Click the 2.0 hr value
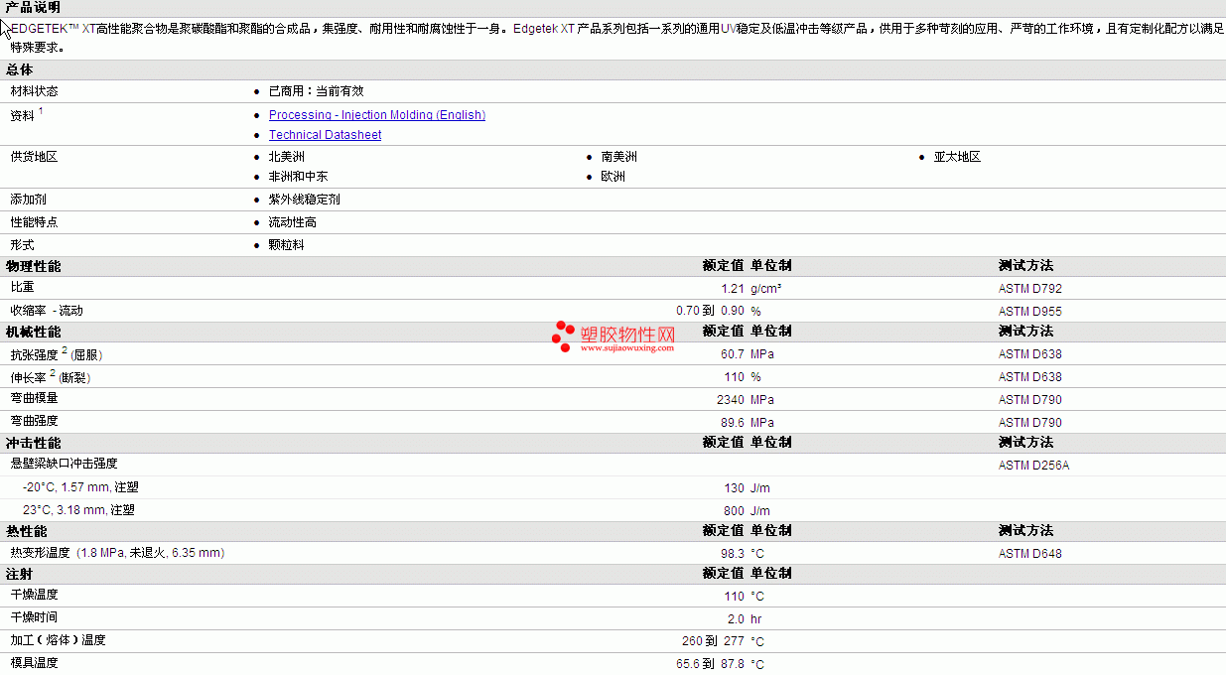 pos(745,619)
